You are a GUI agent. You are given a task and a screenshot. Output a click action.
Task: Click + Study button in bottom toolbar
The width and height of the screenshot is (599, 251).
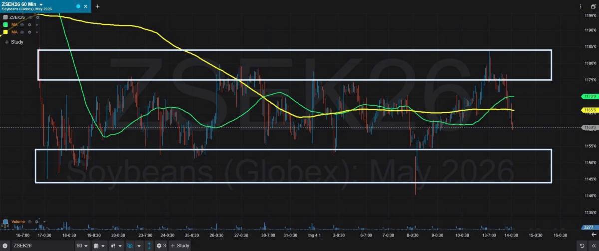click(x=180, y=246)
